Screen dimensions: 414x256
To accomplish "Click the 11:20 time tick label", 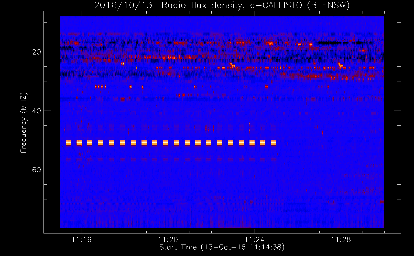I will tap(168, 240).
